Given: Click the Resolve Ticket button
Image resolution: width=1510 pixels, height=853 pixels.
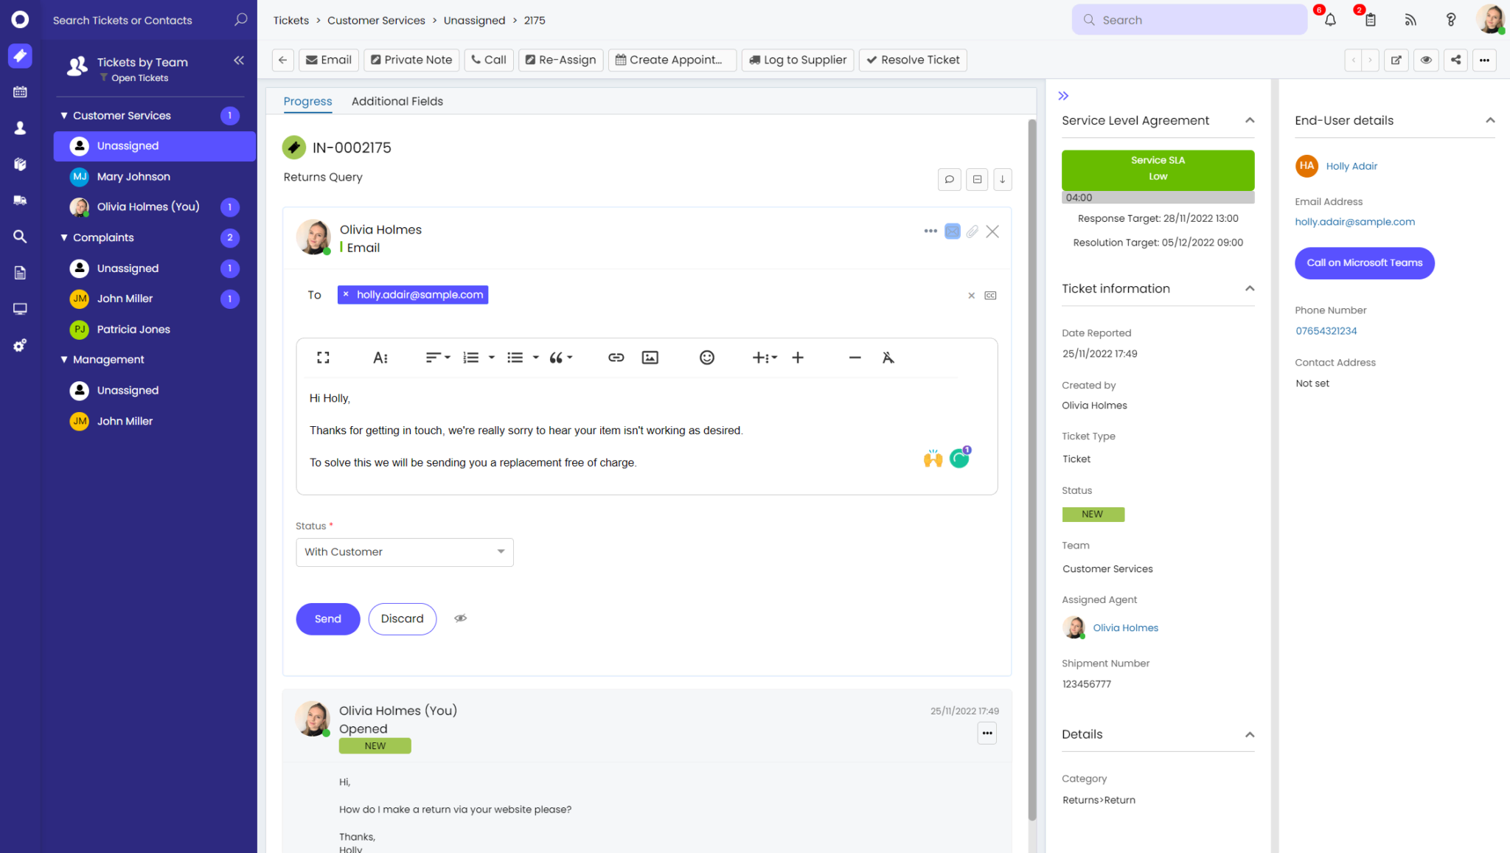Looking at the screenshot, I should coord(913,60).
